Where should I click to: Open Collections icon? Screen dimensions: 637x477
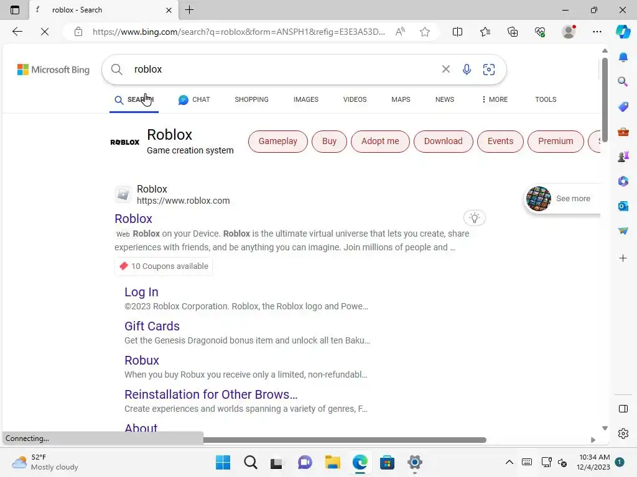point(513,32)
